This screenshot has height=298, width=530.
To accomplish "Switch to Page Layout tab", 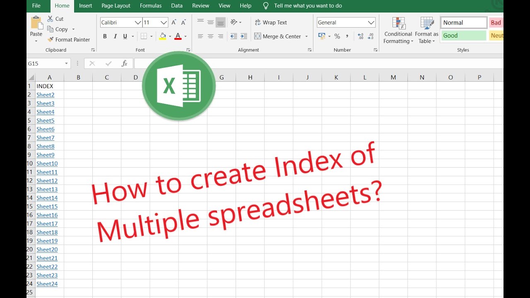I will (116, 6).
